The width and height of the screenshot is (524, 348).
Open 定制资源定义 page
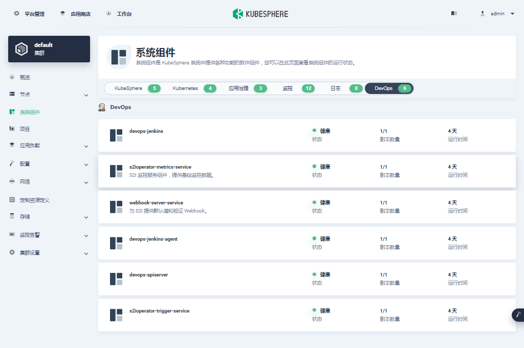pyautogui.click(x=34, y=200)
